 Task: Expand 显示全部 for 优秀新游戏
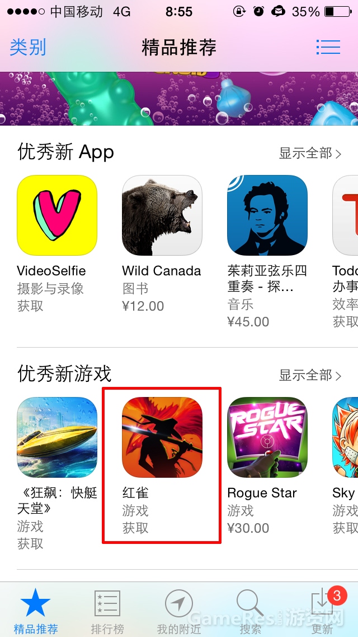(x=310, y=375)
